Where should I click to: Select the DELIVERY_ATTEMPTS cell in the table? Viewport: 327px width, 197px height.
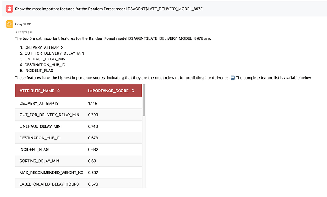pos(39,103)
